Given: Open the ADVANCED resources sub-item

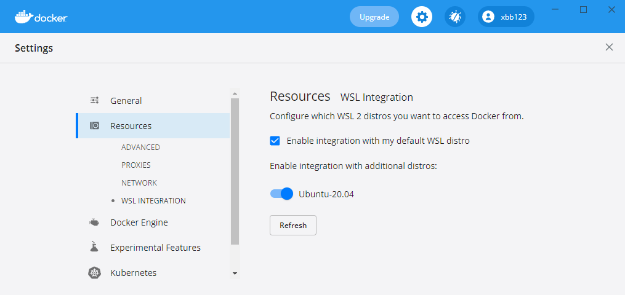Looking at the screenshot, I should (141, 147).
